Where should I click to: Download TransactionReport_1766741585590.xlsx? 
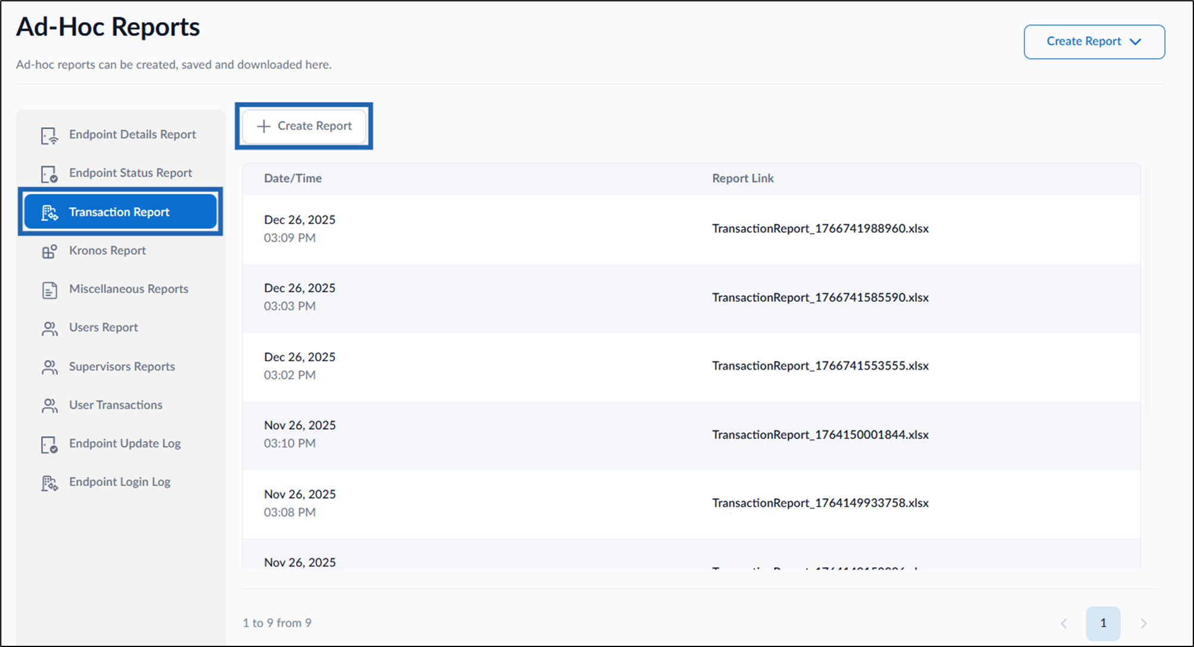tap(820, 297)
